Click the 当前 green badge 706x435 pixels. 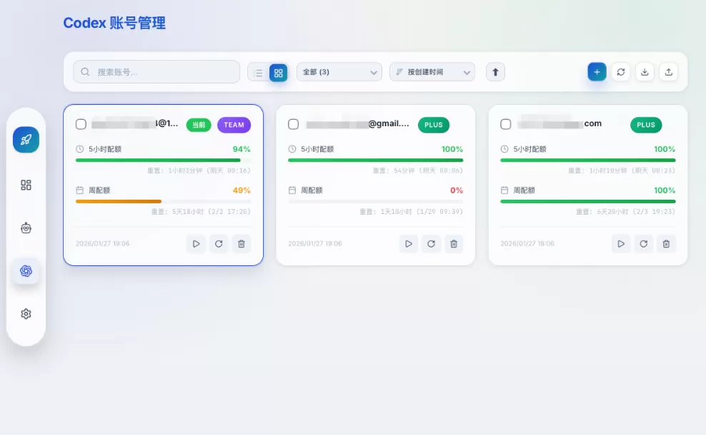pyautogui.click(x=199, y=125)
